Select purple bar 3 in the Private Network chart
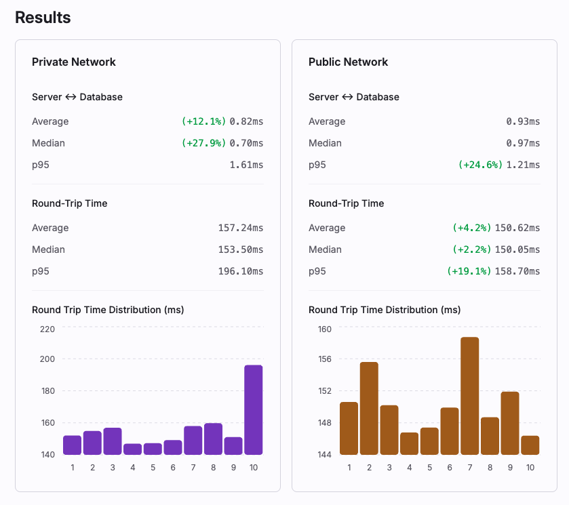569x505 pixels. tap(113, 441)
